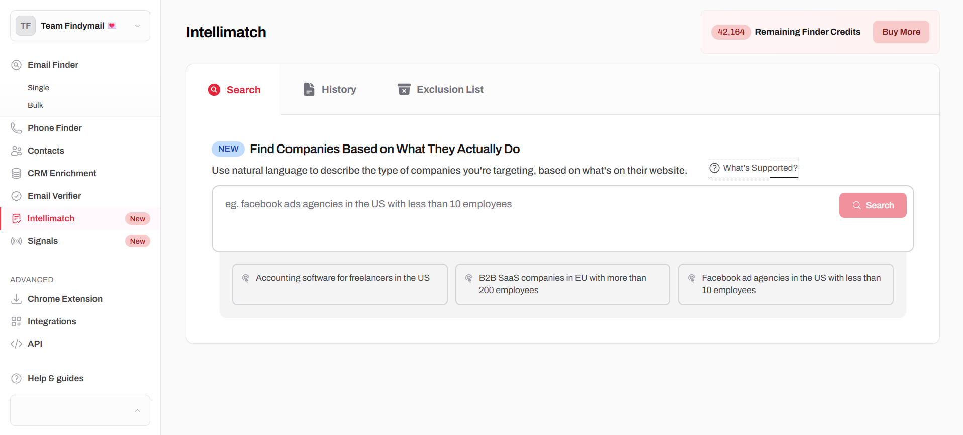Click the Signals broadcast icon

16,241
